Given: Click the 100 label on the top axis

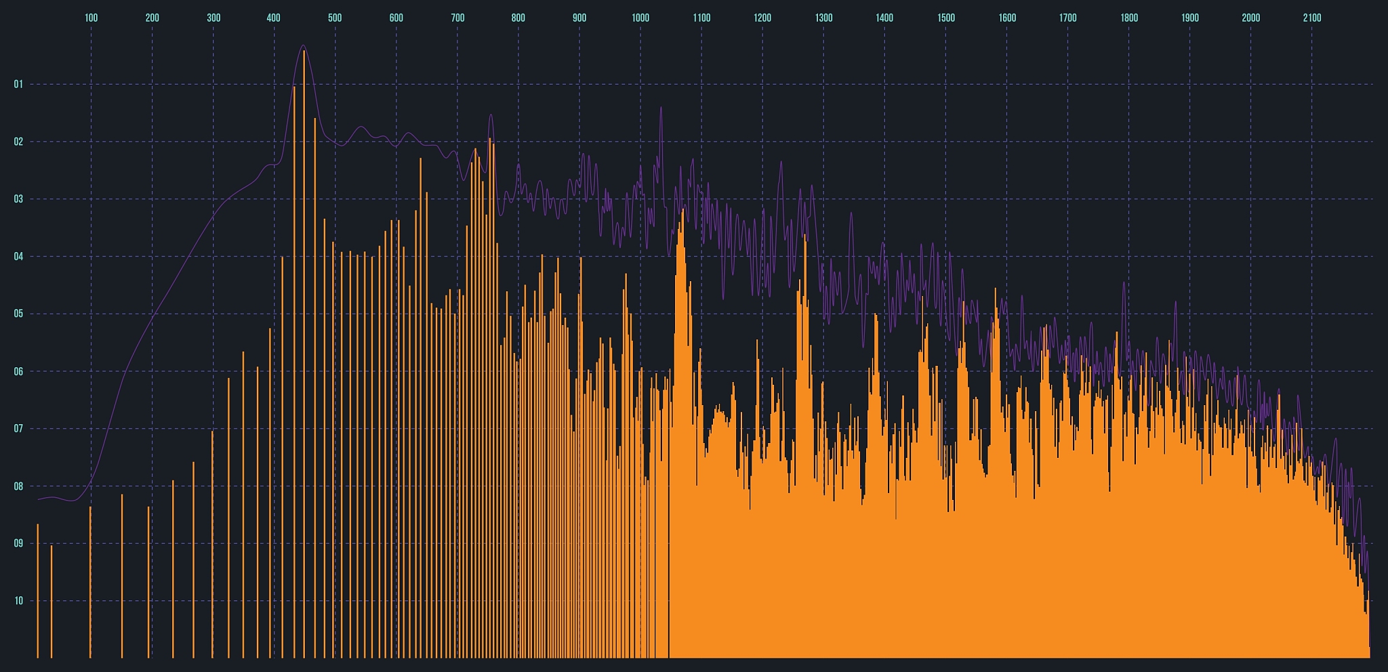Looking at the screenshot, I should 91,18.
